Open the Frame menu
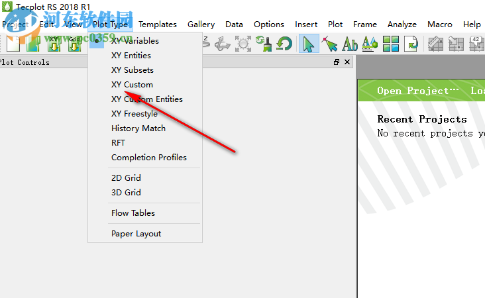 [x=365, y=25]
